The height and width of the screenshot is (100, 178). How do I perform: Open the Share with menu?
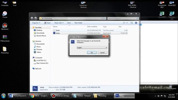(59, 23)
